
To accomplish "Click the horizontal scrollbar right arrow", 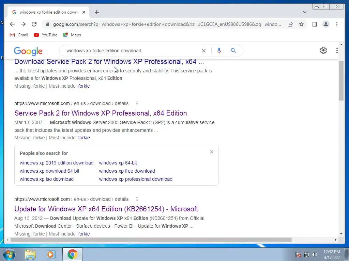I will [336, 240].
